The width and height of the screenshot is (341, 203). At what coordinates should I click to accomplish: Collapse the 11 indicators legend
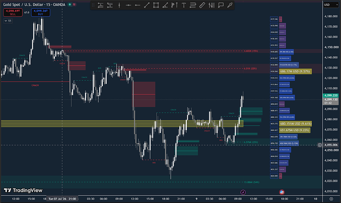coord(8,21)
